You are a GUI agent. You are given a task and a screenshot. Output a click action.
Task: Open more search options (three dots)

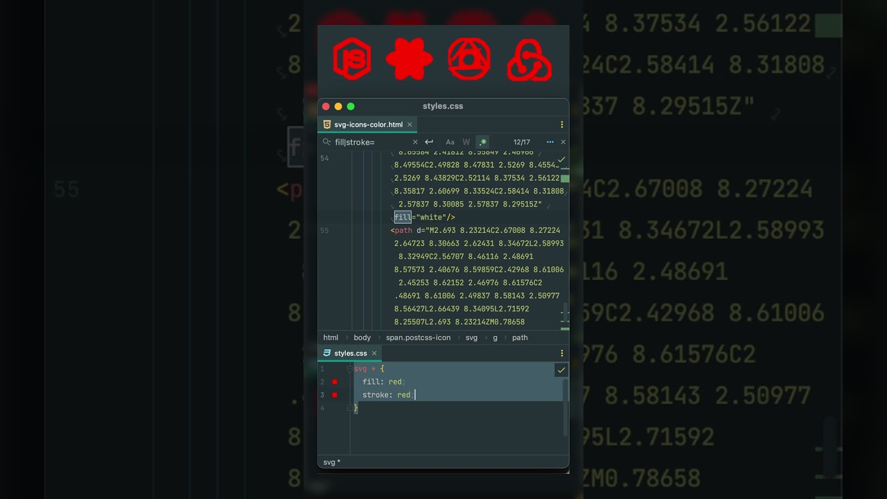550,142
